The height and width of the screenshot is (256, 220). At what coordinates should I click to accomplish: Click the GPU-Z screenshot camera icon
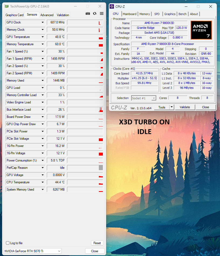pos(88,14)
